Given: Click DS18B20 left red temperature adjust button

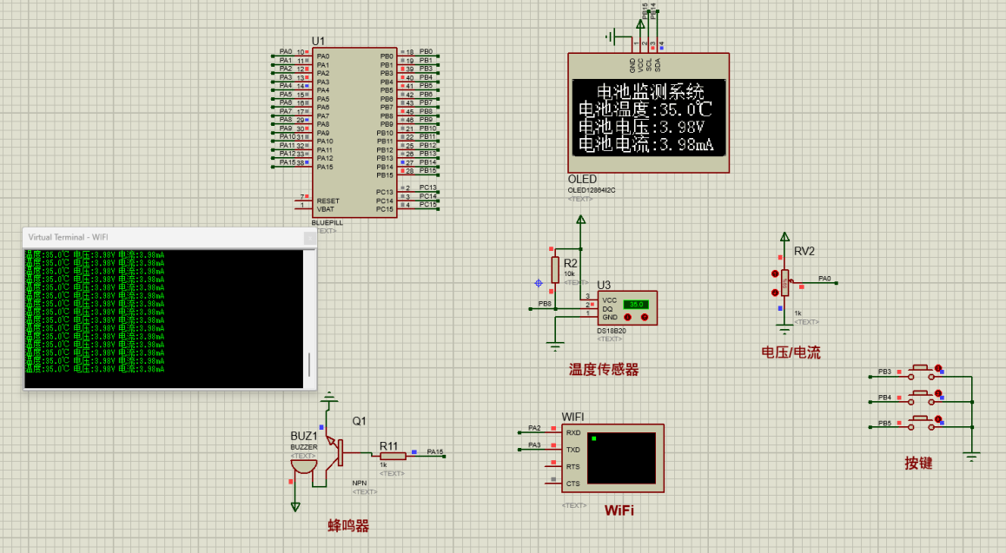Looking at the screenshot, I should click(x=628, y=317).
